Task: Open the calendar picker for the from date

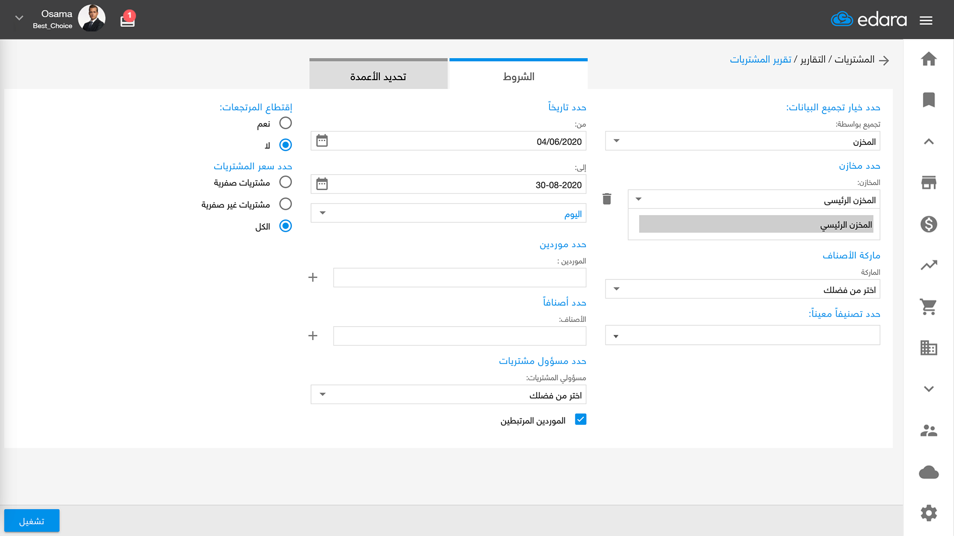Action: 322,141
